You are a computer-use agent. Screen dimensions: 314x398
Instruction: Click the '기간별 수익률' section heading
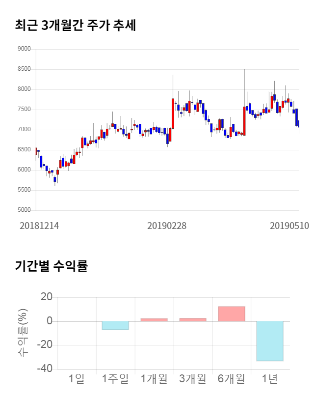click(51, 266)
